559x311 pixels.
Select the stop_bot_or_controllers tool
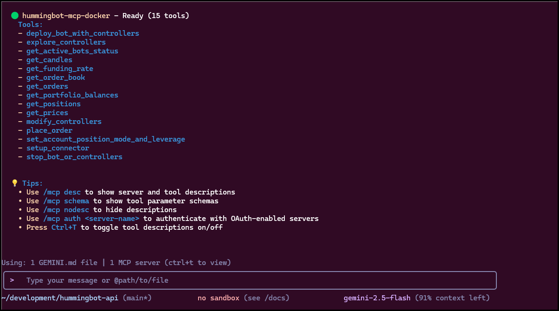(74, 156)
